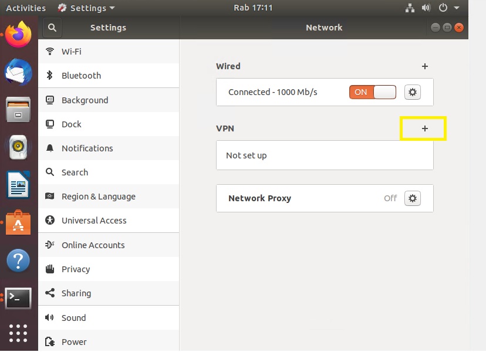Image resolution: width=486 pixels, height=352 pixels.
Task: Open Thunderbird Mail from the dock
Action: coord(18,72)
